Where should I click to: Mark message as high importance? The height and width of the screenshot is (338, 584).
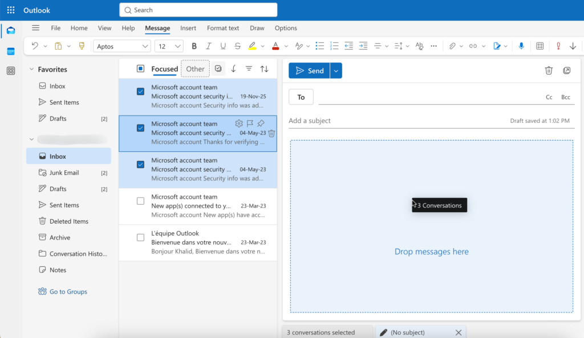(558, 46)
